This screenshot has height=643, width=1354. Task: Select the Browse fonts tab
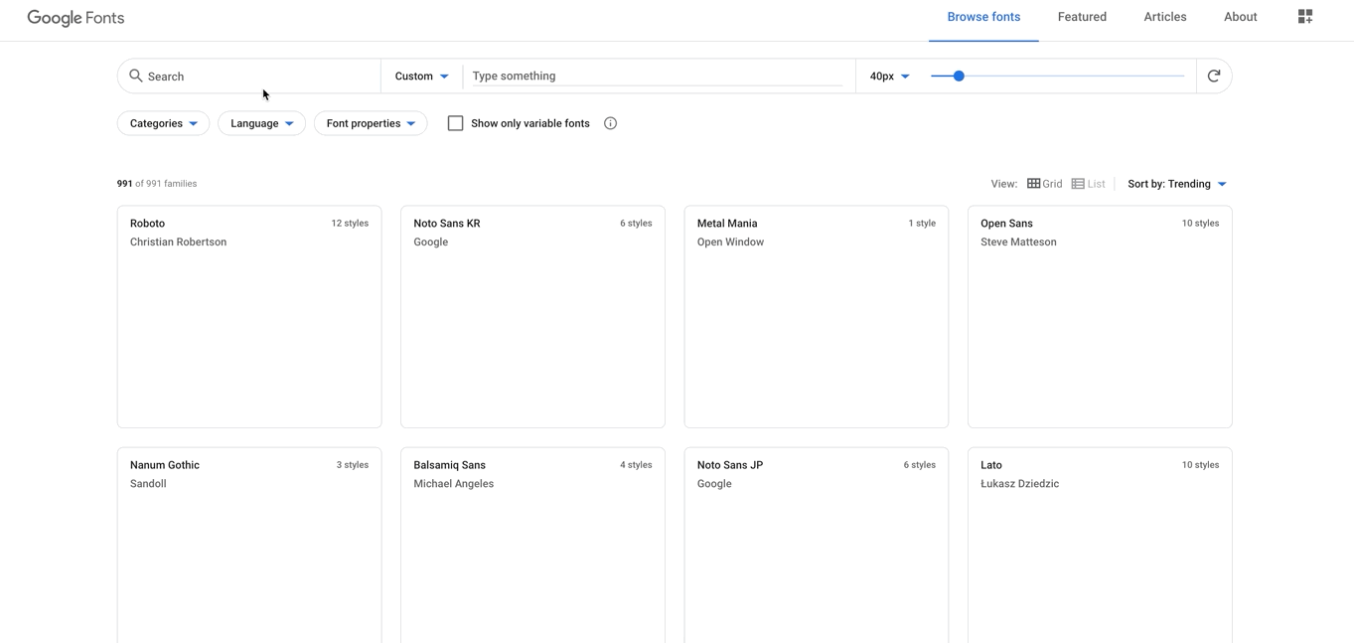983,16
